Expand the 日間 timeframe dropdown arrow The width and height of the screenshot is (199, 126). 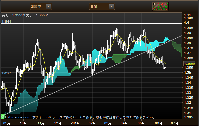click(x=111, y=6)
